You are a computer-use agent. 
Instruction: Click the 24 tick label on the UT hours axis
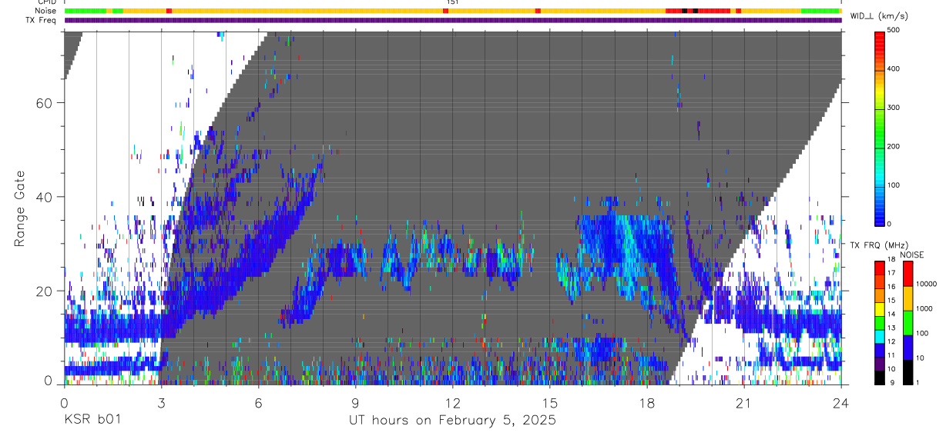(x=841, y=402)
